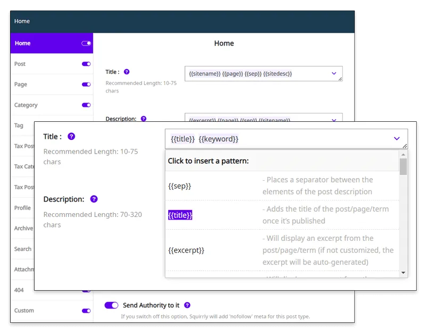
Task: Switch off the Page toggle in sidebar
Action: click(86, 85)
